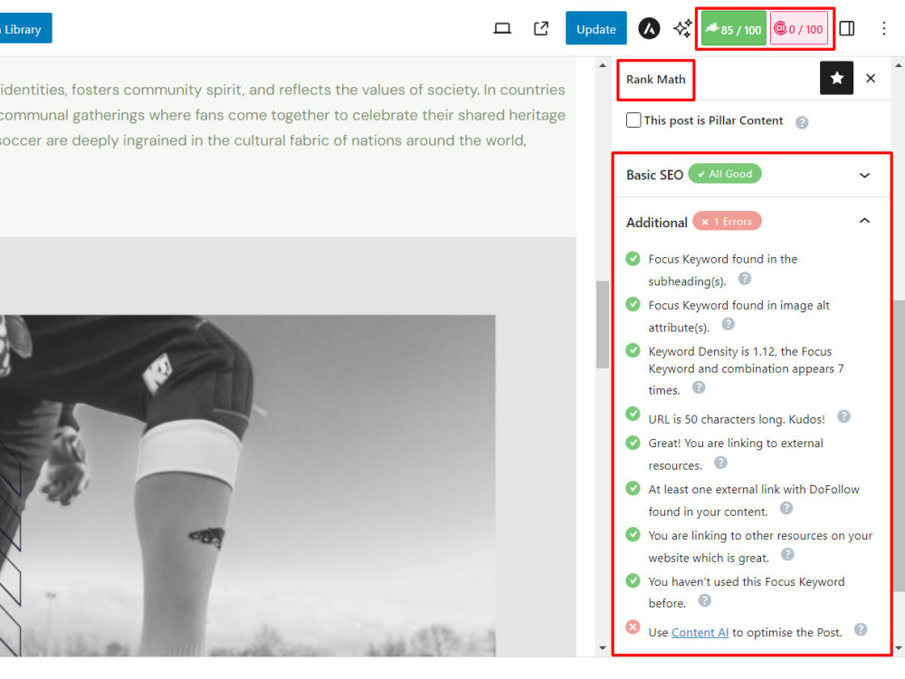Open help for Content AI optimise item
Screen dimensions: 905x679
click(860, 629)
